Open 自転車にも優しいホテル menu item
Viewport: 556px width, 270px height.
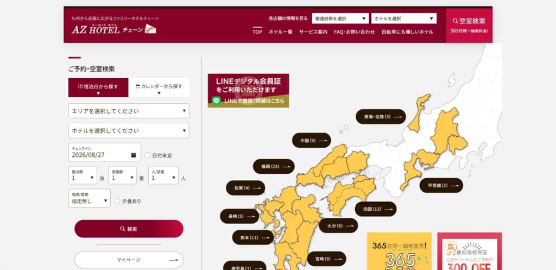407,32
